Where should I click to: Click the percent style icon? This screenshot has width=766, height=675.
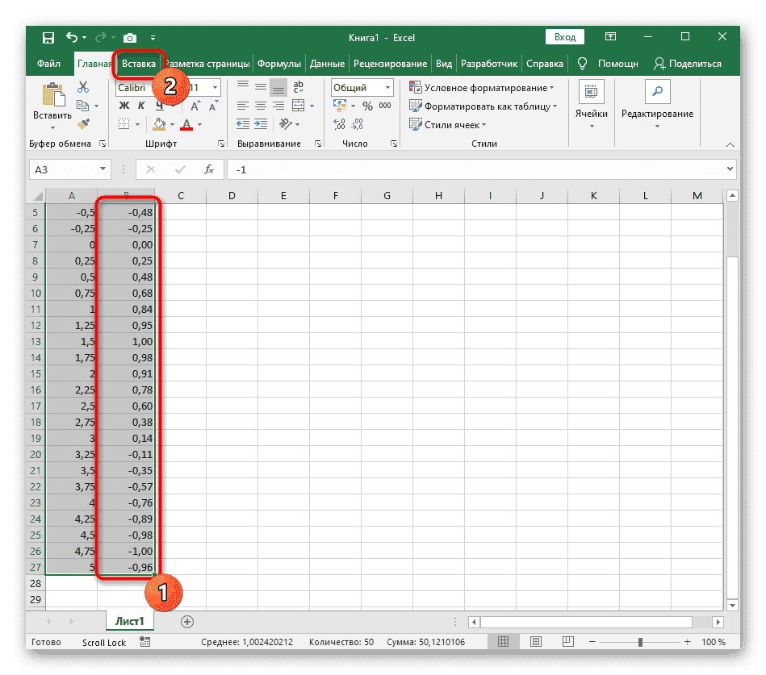[367, 106]
